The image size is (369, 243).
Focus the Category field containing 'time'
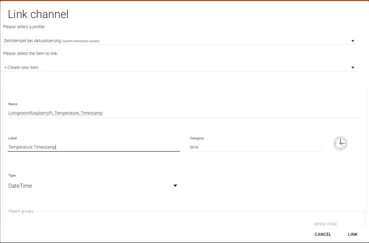(256, 147)
